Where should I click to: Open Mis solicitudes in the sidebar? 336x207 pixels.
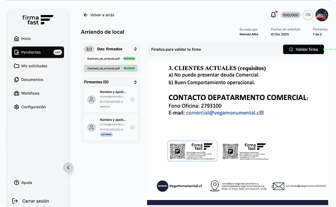tap(38, 66)
